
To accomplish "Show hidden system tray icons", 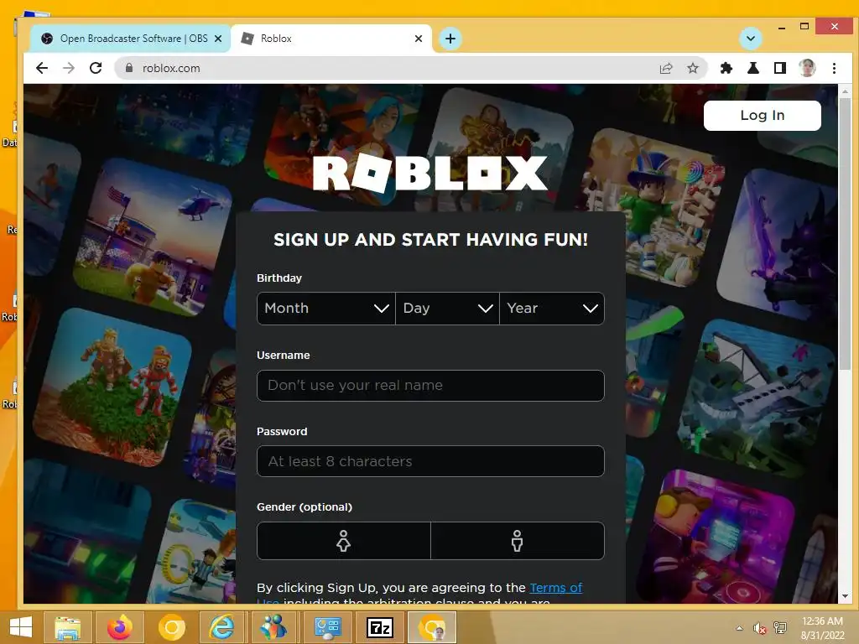I will click(x=740, y=628).
